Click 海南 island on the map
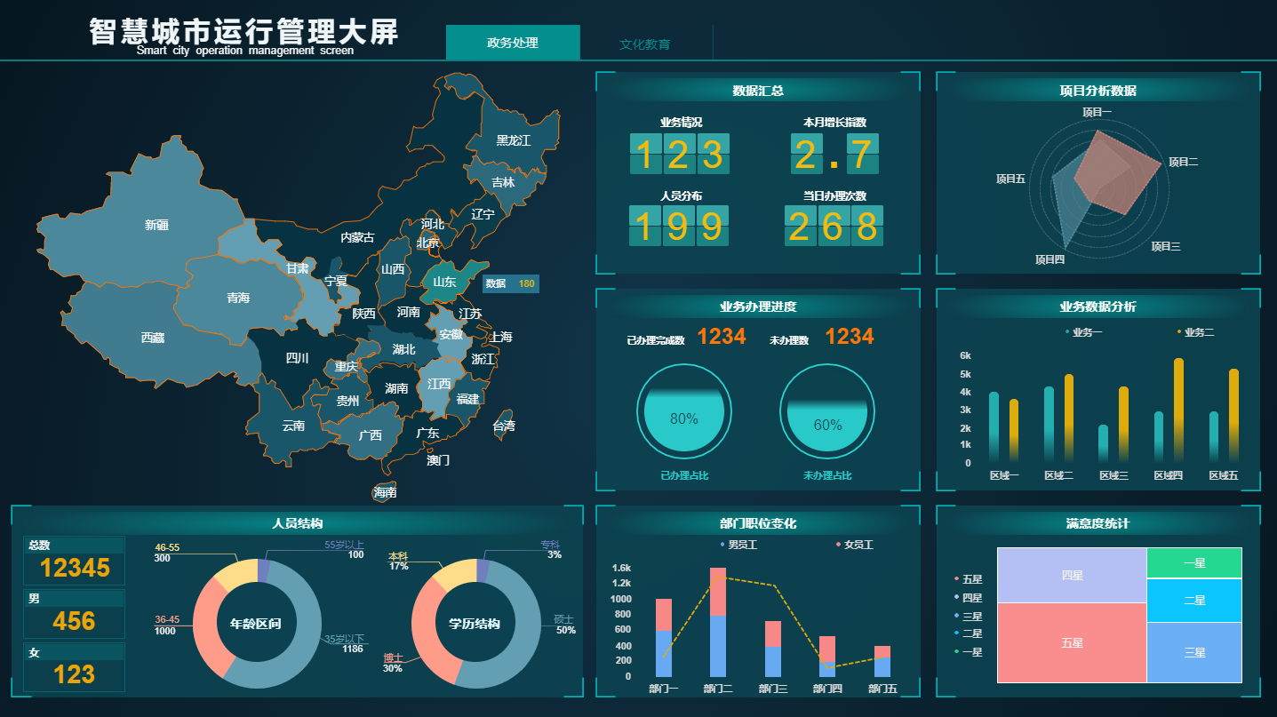This screenshot has width=1277, height=717. (x=385, y=491)
